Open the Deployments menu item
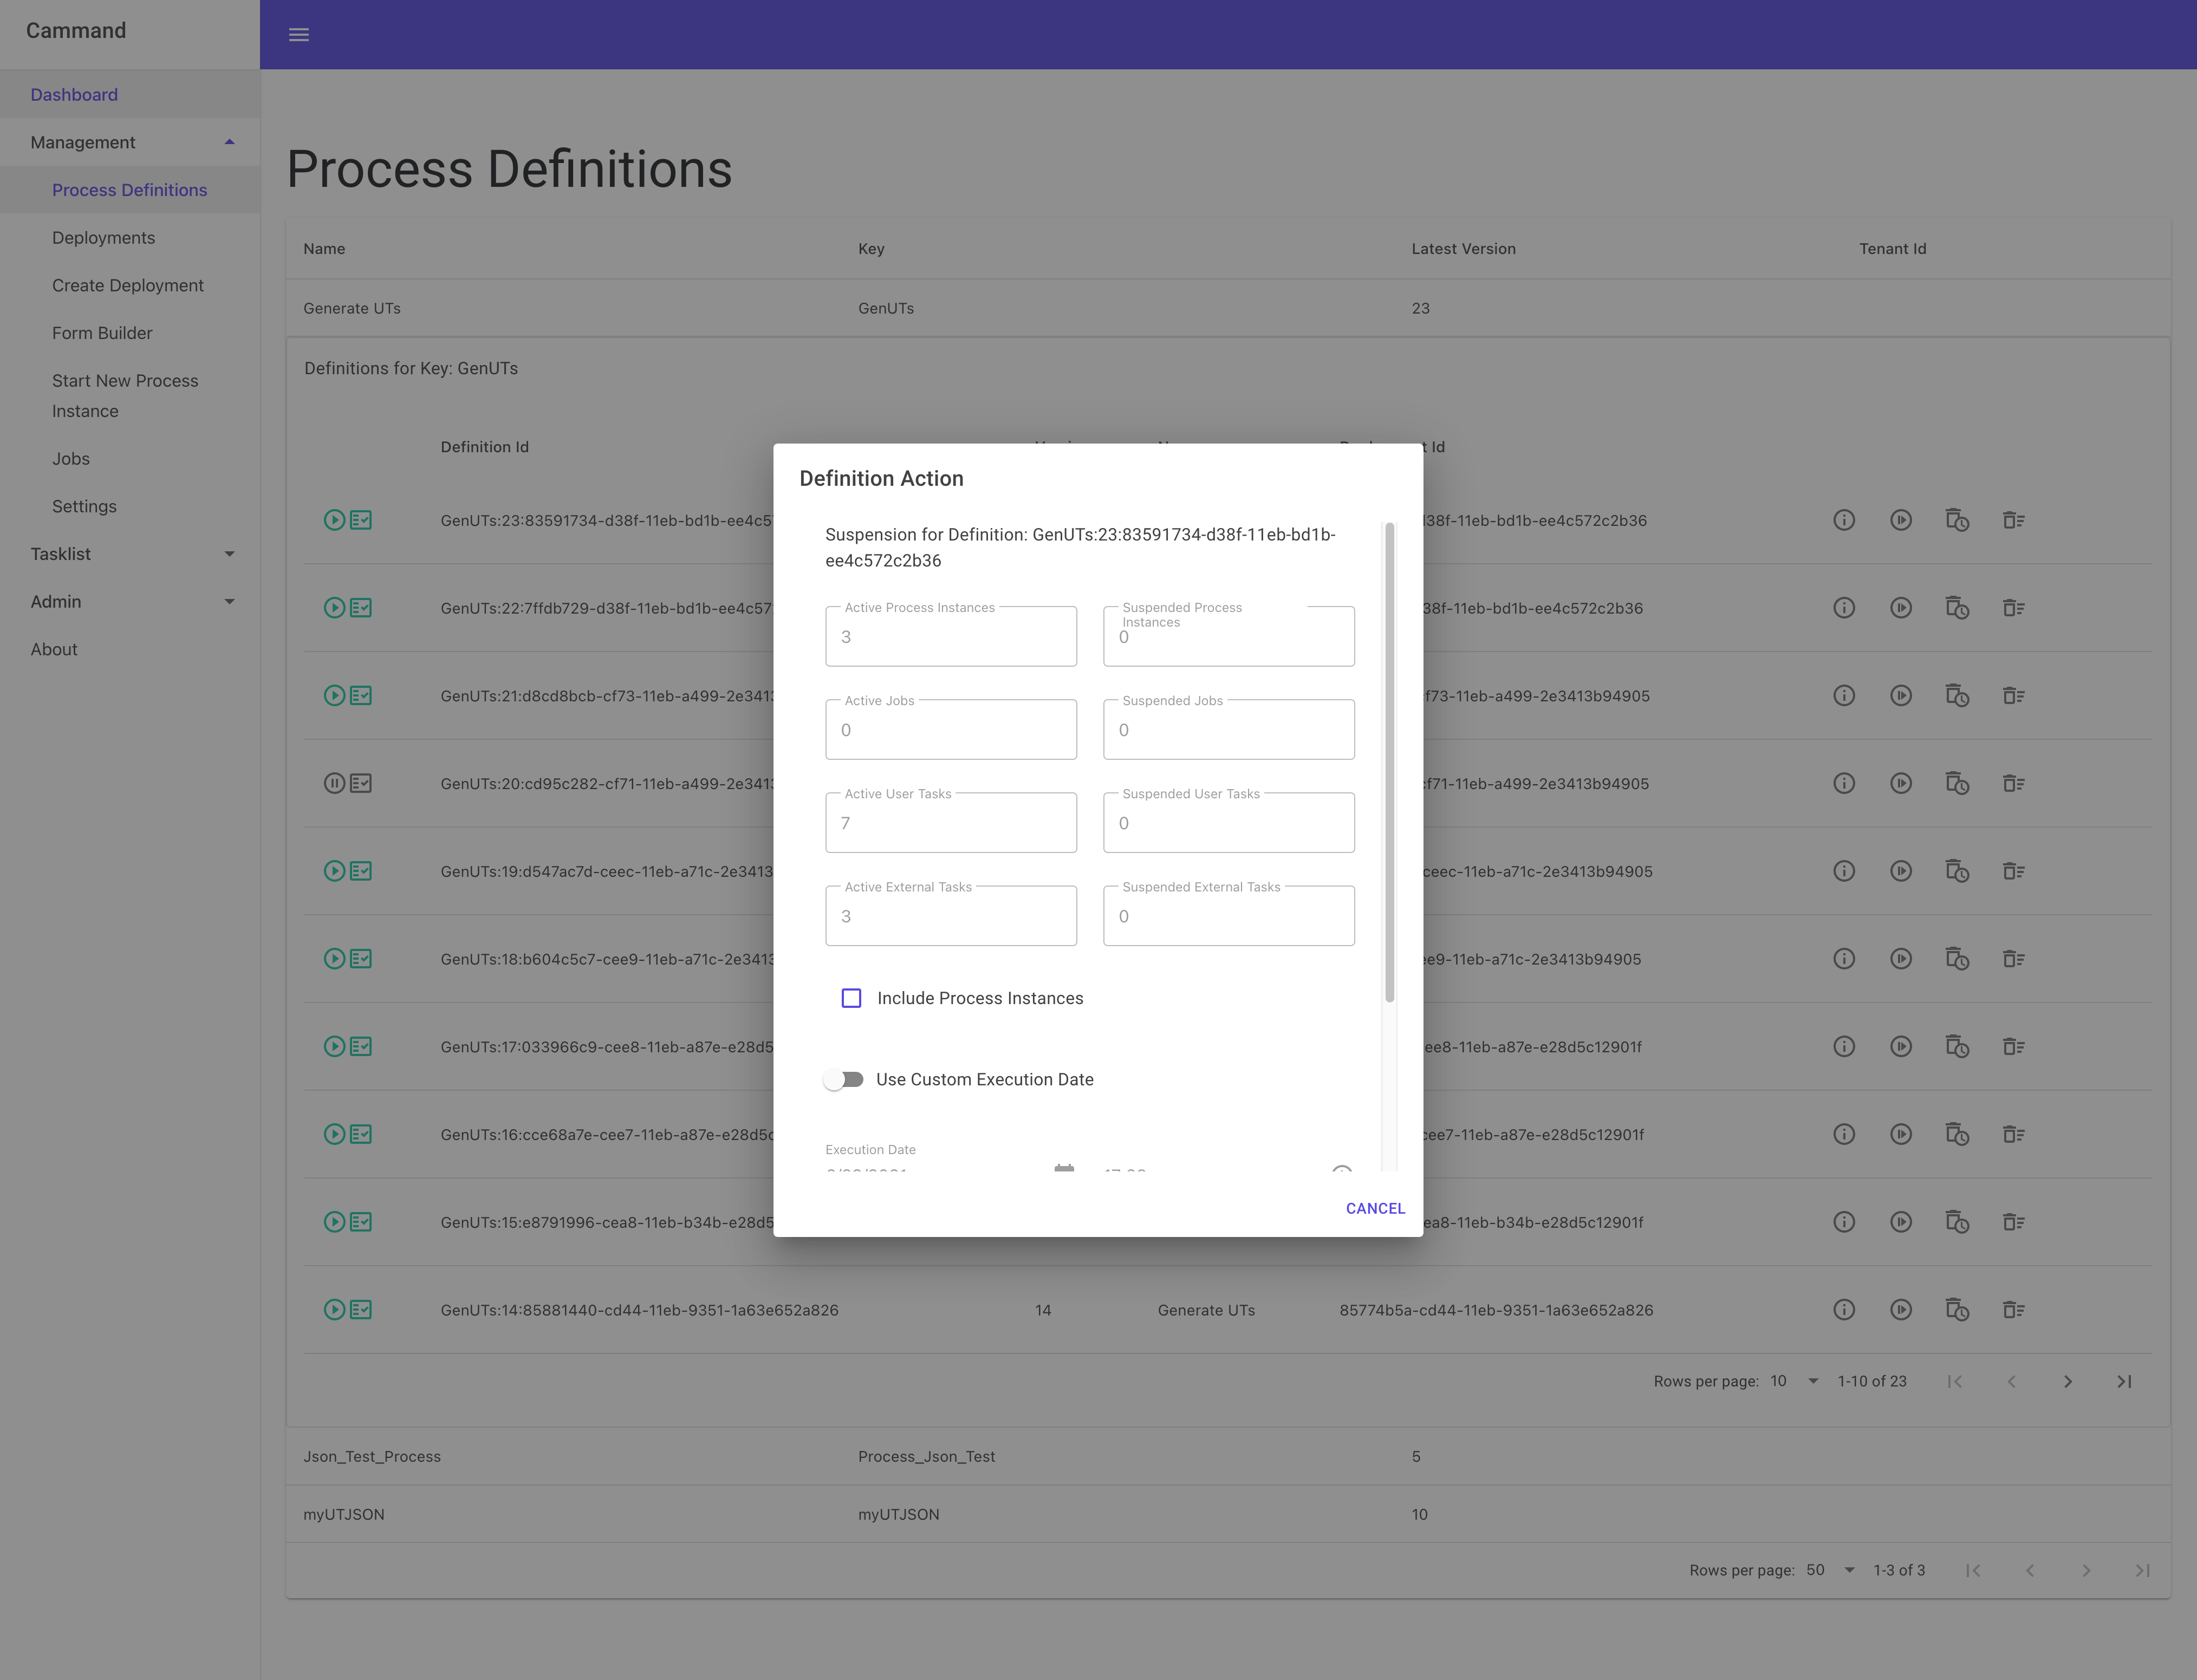Screen dimensions: 2197x1680 point(103,238)
